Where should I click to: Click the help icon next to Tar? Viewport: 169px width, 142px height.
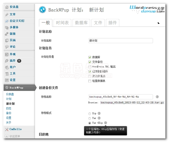click(99, 118)
